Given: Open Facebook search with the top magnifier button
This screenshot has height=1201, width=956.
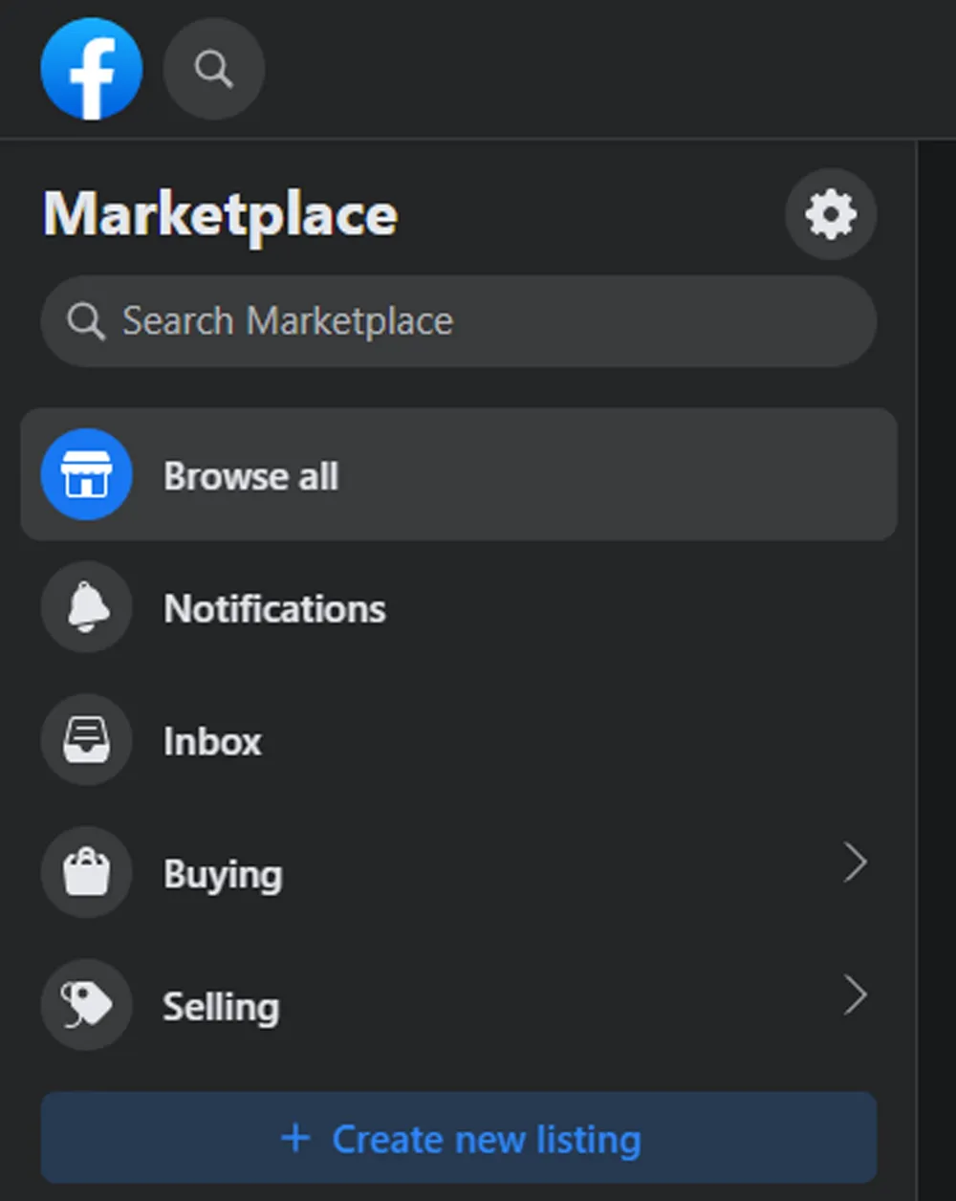Looking at the screenshot, I should (214, 69).
